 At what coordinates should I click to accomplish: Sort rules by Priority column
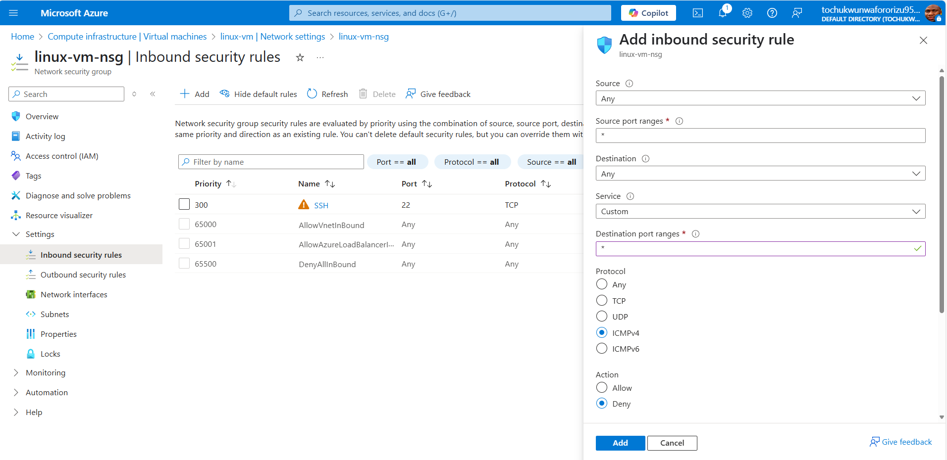(x=215, y=184)
